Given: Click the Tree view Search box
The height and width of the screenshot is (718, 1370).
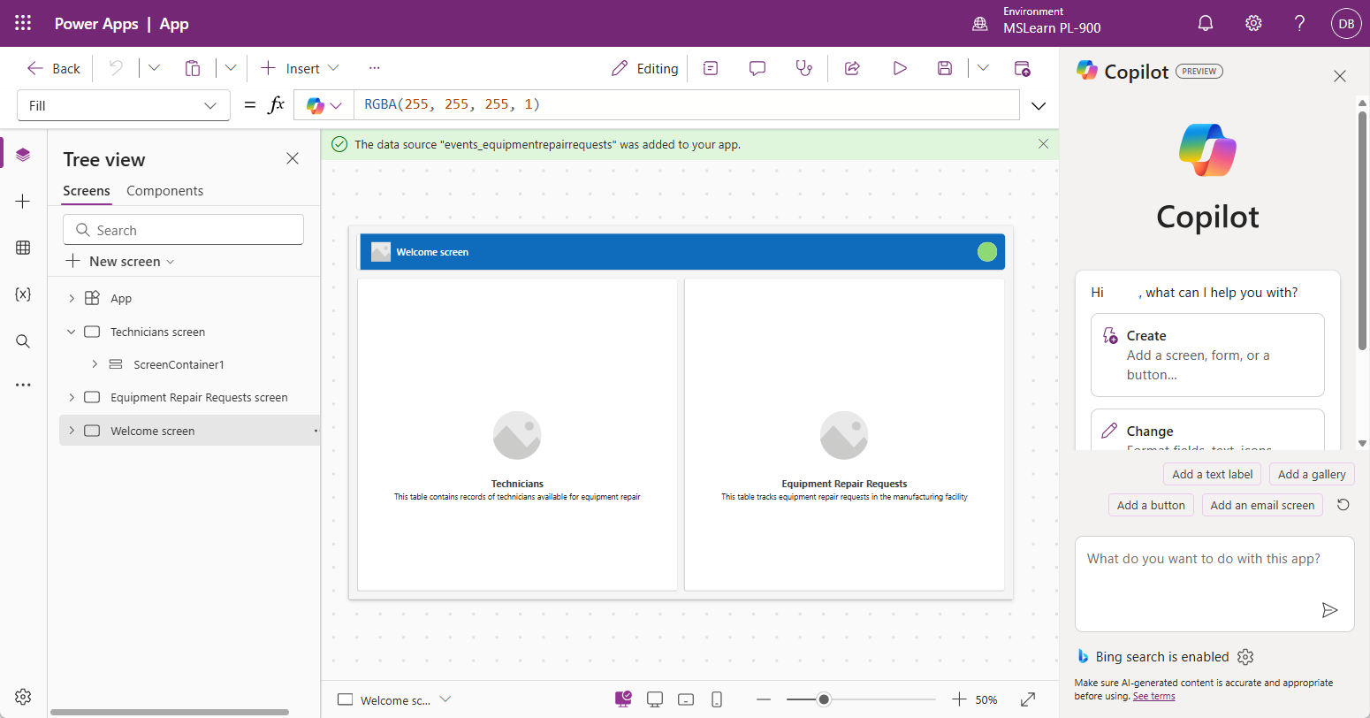Looking at the screenshot, I should [x=183, y=230].
